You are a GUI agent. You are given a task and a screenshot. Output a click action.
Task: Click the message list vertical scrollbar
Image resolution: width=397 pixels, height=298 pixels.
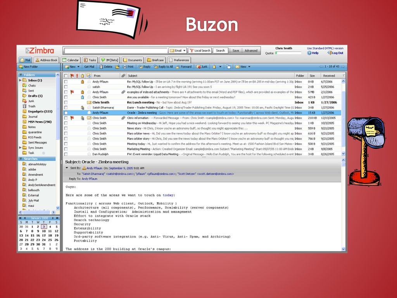pos(343,117)
